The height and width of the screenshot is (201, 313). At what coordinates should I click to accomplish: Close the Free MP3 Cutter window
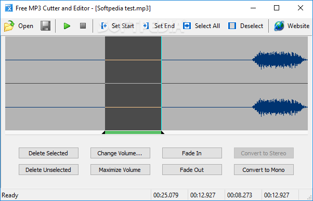coord(300,8)
